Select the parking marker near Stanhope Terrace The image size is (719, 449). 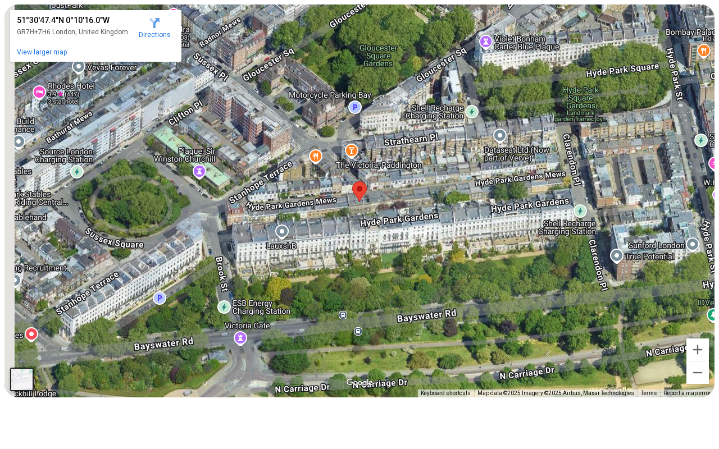[x=160, y=298]
